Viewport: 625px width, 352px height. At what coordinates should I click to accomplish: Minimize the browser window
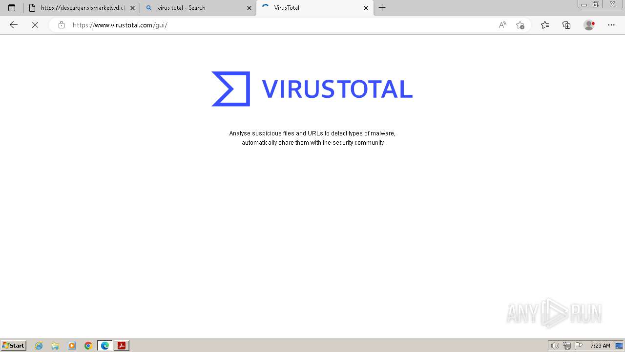583,4
